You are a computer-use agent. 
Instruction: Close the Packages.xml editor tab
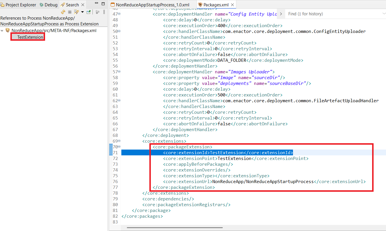(x=232, y=5)
